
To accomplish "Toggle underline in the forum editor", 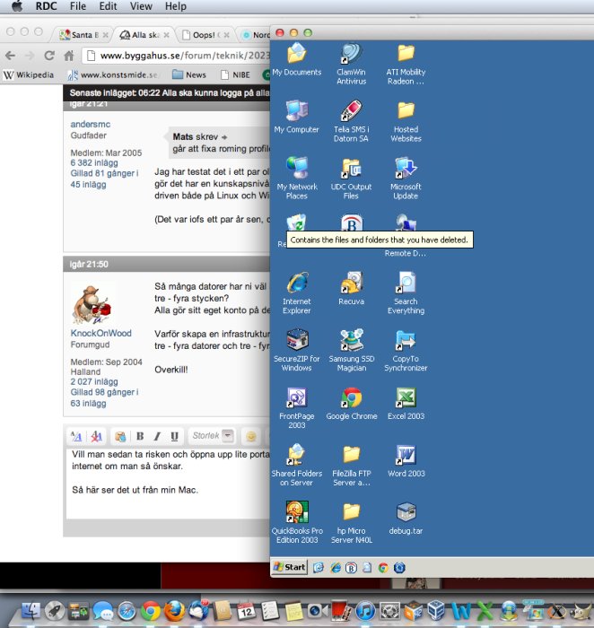I will 174,436.
